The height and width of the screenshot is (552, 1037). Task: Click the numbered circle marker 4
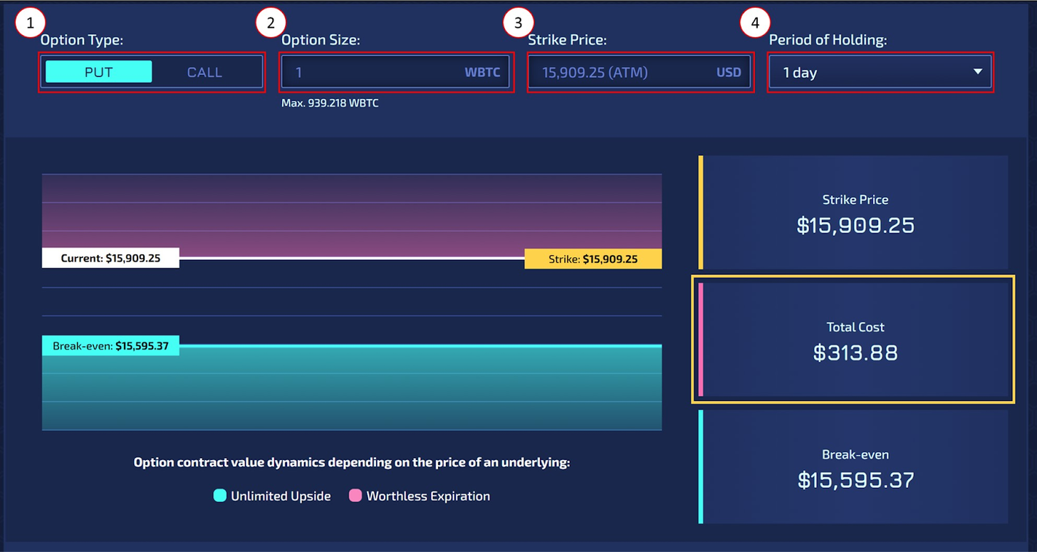755,23
